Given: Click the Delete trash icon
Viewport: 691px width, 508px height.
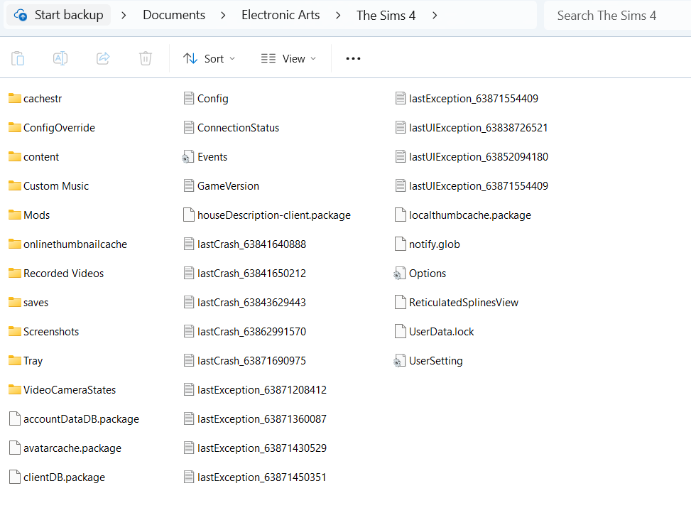Looking at the screenshot, I should click(x=146, y=58).
